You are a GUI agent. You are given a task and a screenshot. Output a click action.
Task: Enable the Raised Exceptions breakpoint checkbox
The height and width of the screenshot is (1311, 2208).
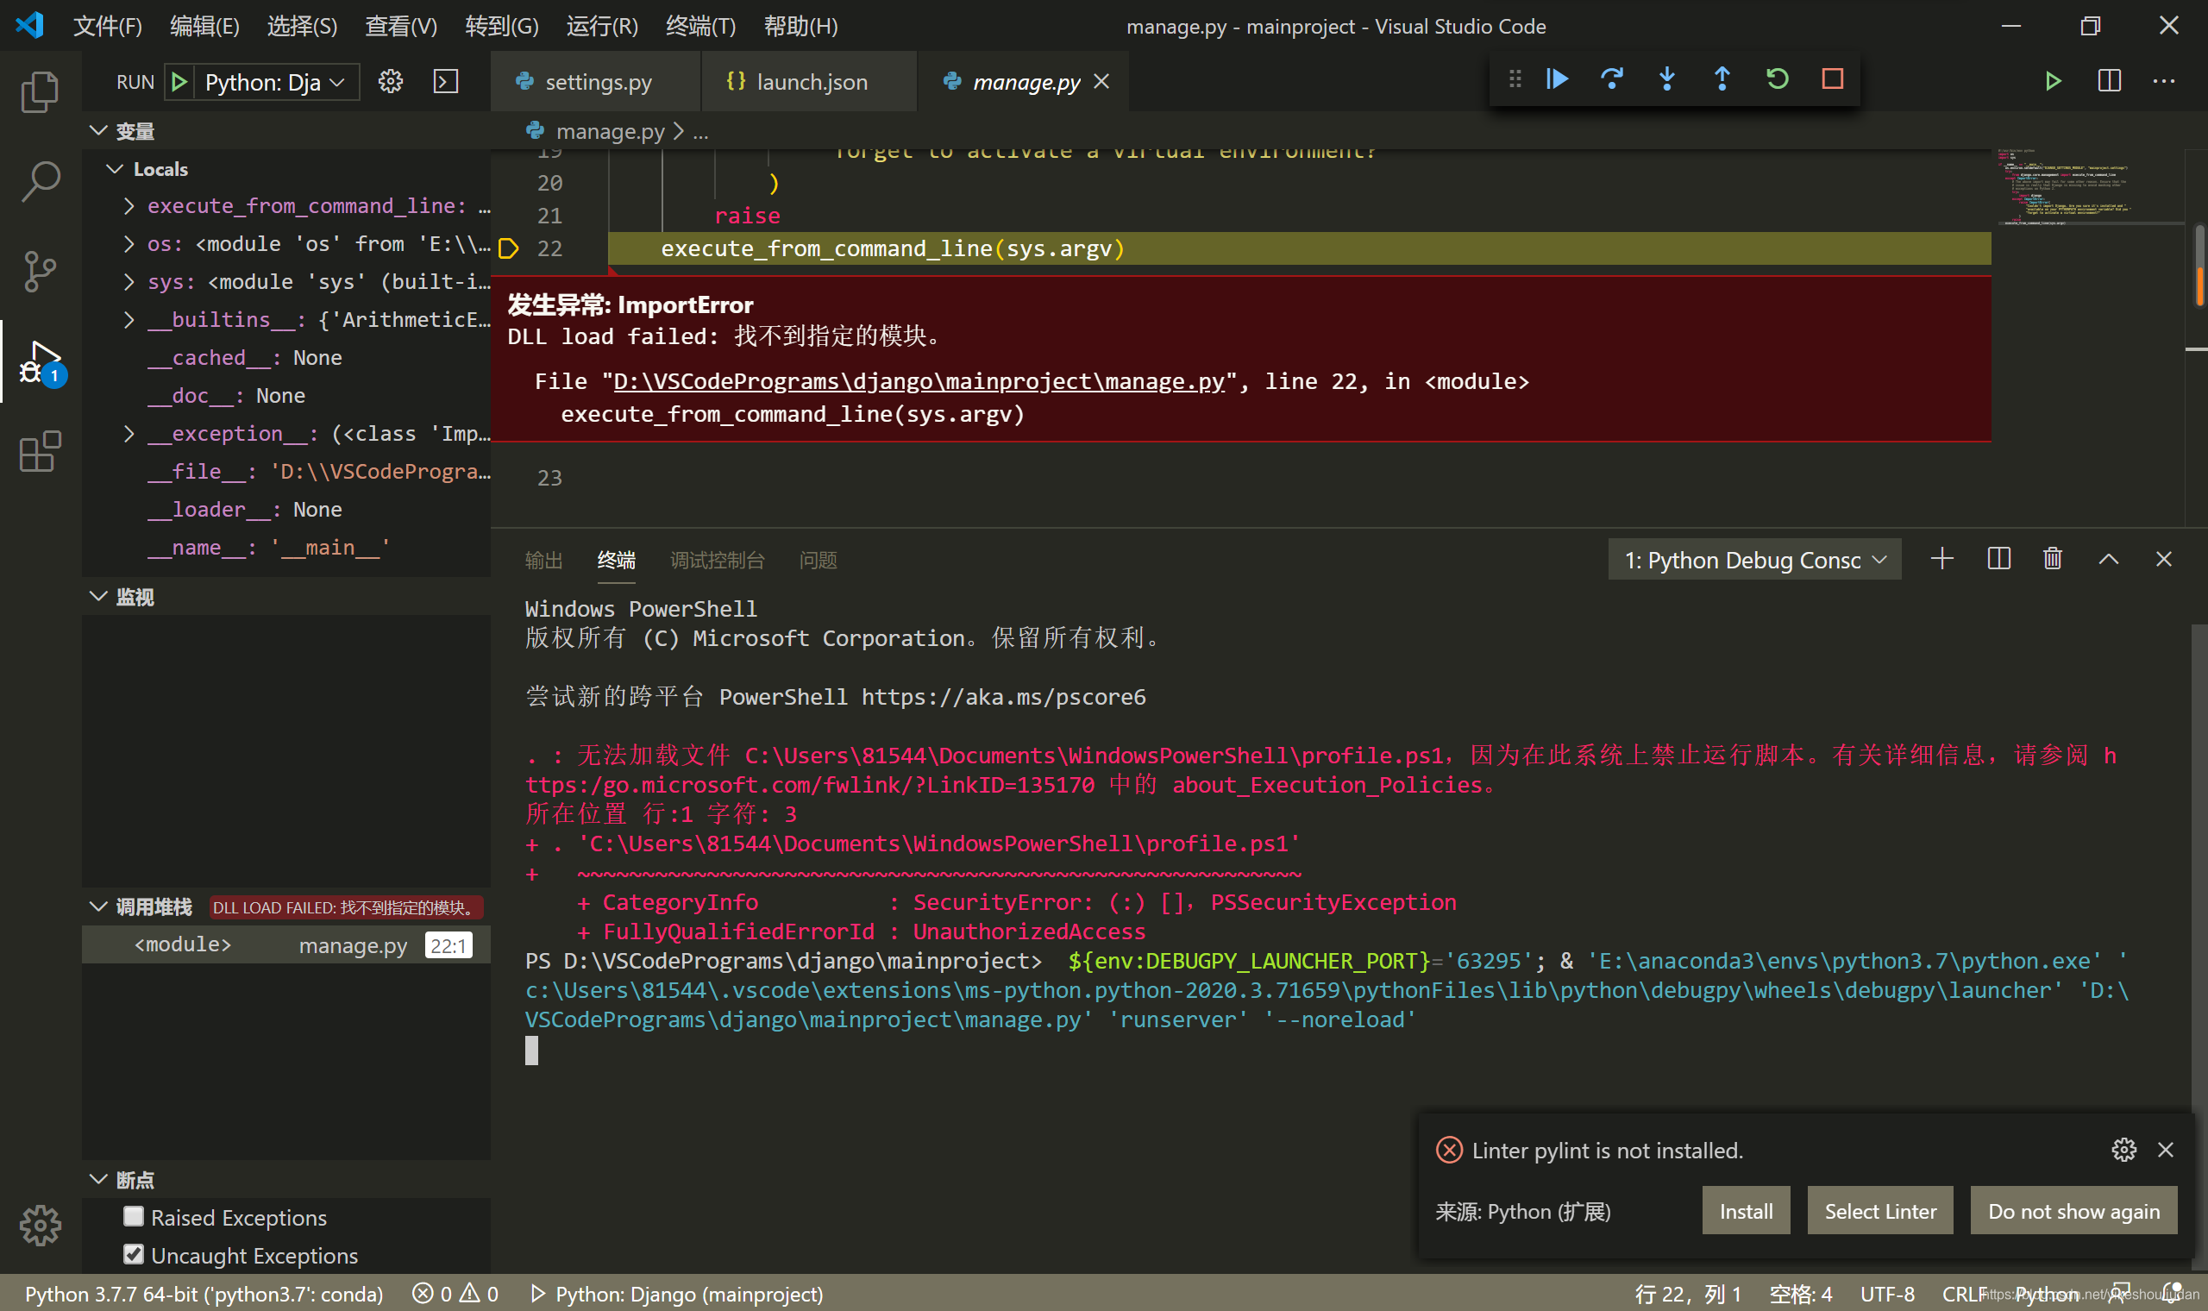click(135, 1216)
